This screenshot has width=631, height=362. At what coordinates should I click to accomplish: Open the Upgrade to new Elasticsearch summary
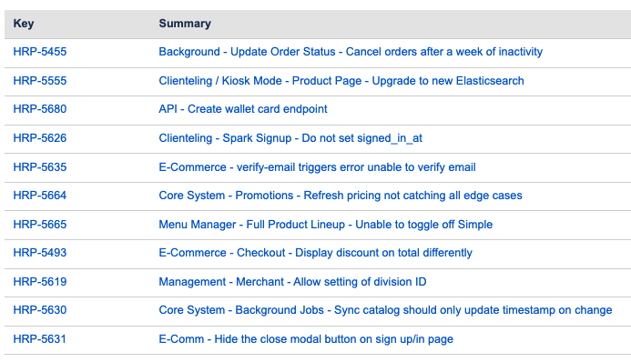[x=341, y=81]
